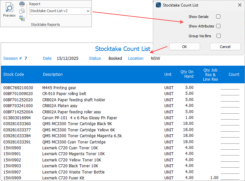This screenshot has width=245, height=181.
Task: Click stock code 15W0907
Action: coord(12,172)
